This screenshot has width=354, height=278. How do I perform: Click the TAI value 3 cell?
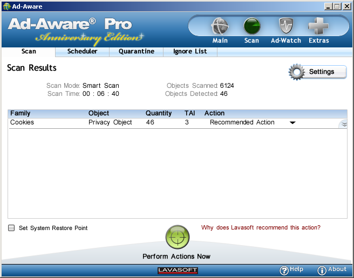point(187,122)
